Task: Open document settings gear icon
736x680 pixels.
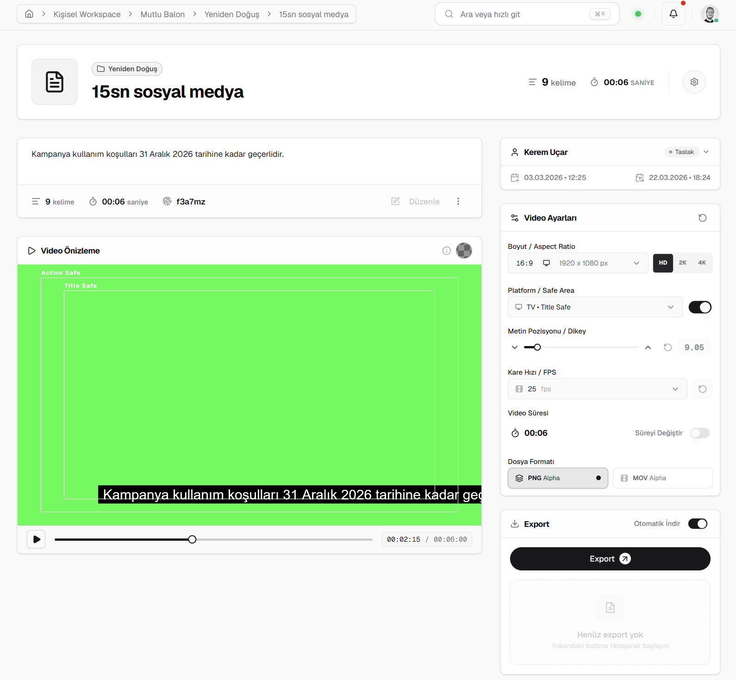Action: 694,82
